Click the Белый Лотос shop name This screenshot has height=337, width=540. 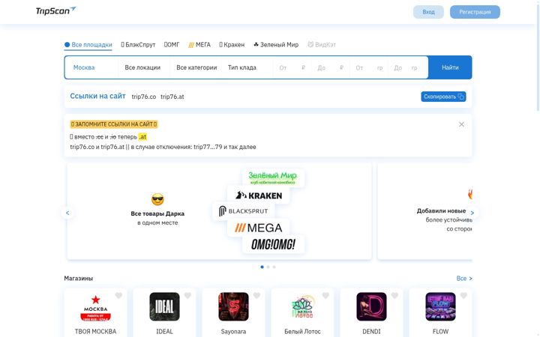click(302, 332)
